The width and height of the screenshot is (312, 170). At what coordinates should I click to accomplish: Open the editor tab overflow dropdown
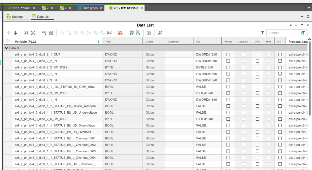[x=309, y=8]
